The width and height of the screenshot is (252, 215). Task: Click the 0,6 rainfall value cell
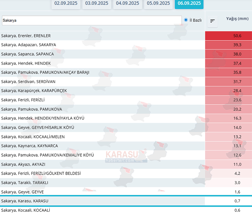click(228, 210)
